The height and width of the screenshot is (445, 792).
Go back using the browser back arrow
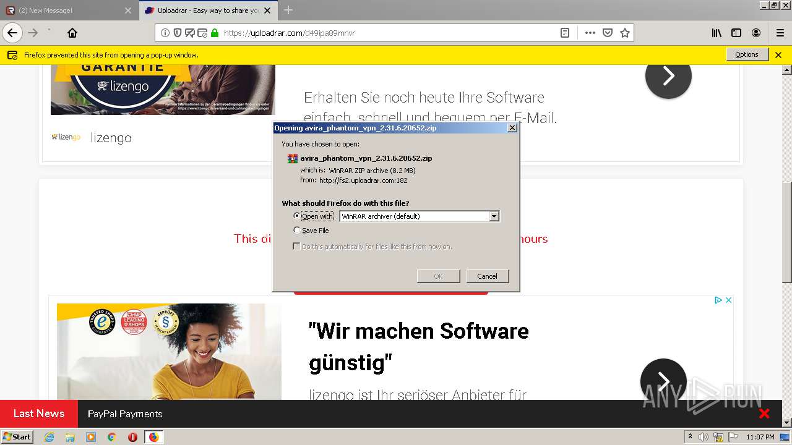[x=12, y=33]
